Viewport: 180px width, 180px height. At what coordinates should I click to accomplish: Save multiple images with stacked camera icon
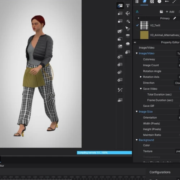point(120,39)
